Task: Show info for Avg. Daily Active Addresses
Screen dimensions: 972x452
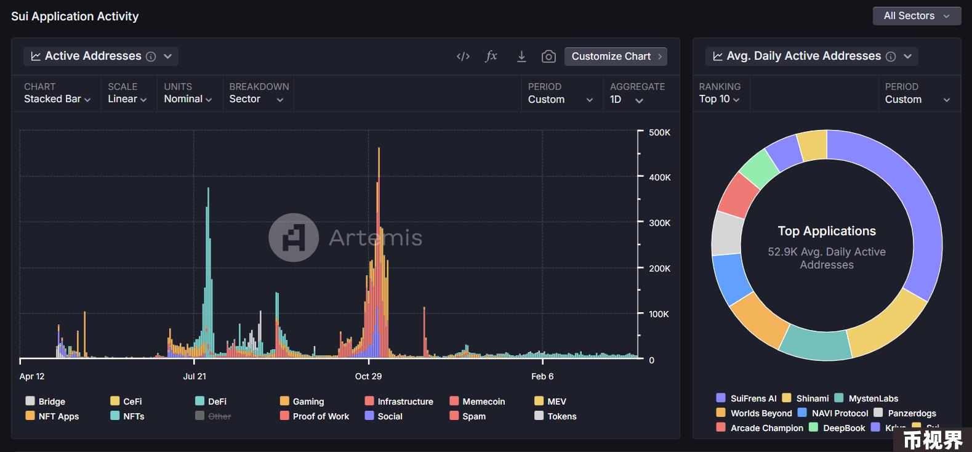Action: pyautogui.click(x=891, y=57)
